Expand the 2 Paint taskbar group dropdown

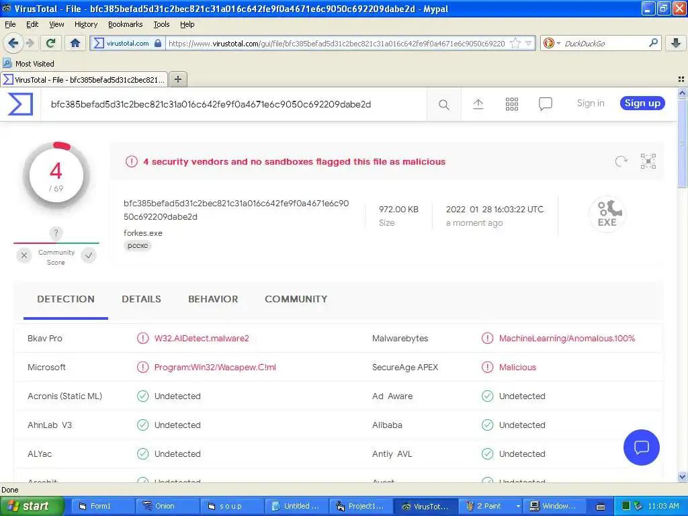[518, 506]
